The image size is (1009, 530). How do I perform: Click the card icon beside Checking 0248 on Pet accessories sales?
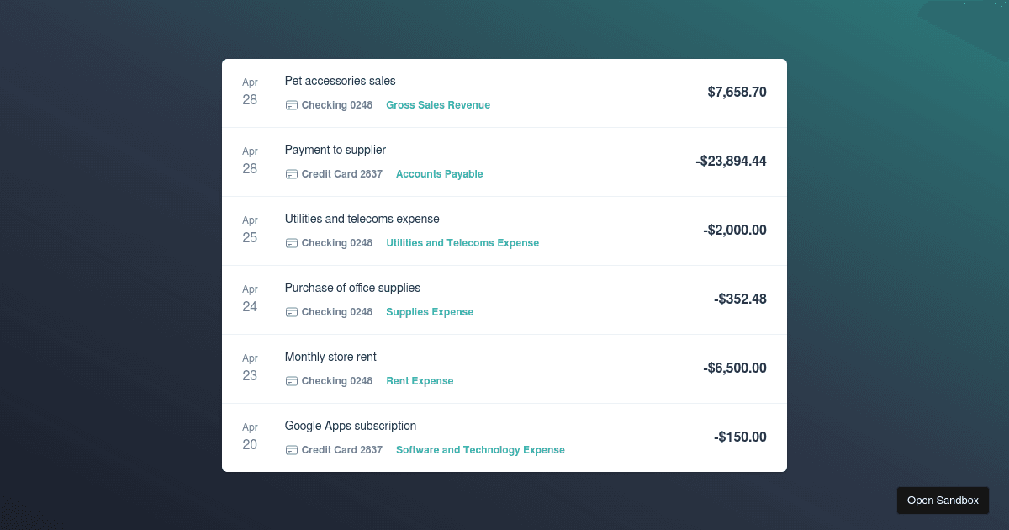[x=291, y=104]
